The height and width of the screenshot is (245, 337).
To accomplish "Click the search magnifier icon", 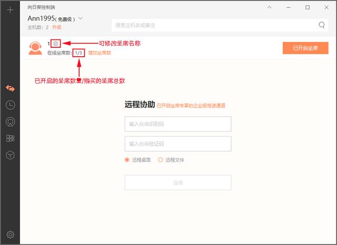I will (322, 25).
